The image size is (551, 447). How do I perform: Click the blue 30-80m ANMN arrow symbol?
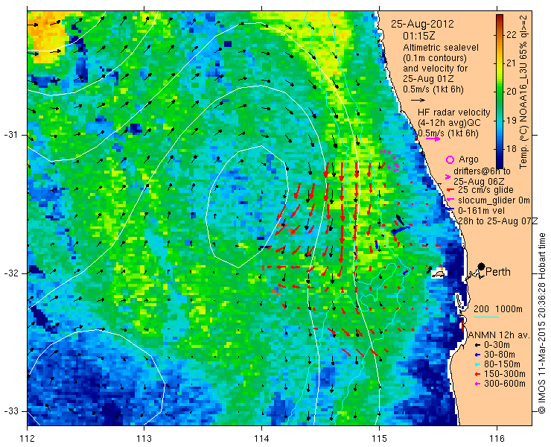(x=477, y=355)
